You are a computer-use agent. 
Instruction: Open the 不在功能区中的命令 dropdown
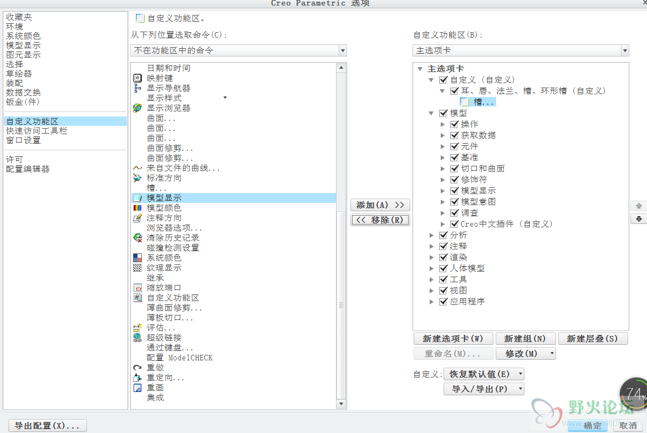[x=343, y=51]
